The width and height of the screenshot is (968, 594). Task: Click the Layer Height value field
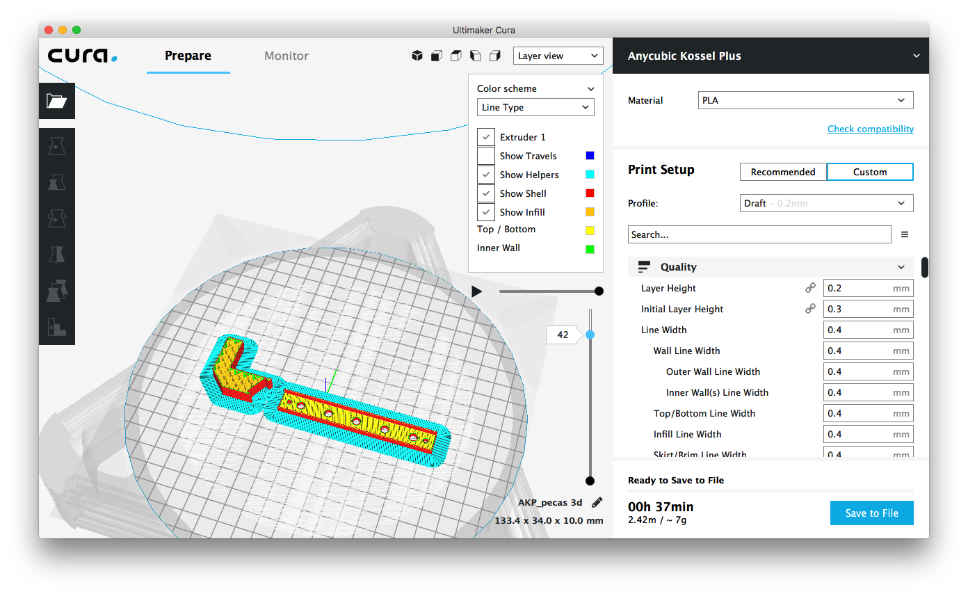click(x=869, y=288)
